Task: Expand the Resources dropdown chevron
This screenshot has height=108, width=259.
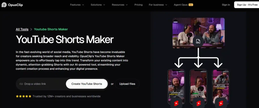Action: coord(127,5)
